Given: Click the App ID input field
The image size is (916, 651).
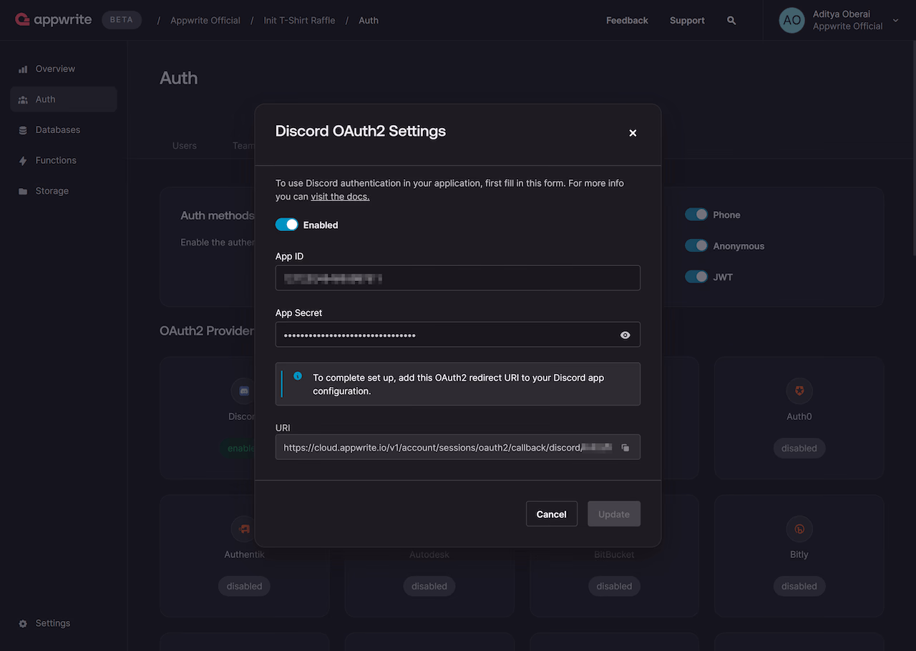Looking at the screenshot, I should pos(458,278).
